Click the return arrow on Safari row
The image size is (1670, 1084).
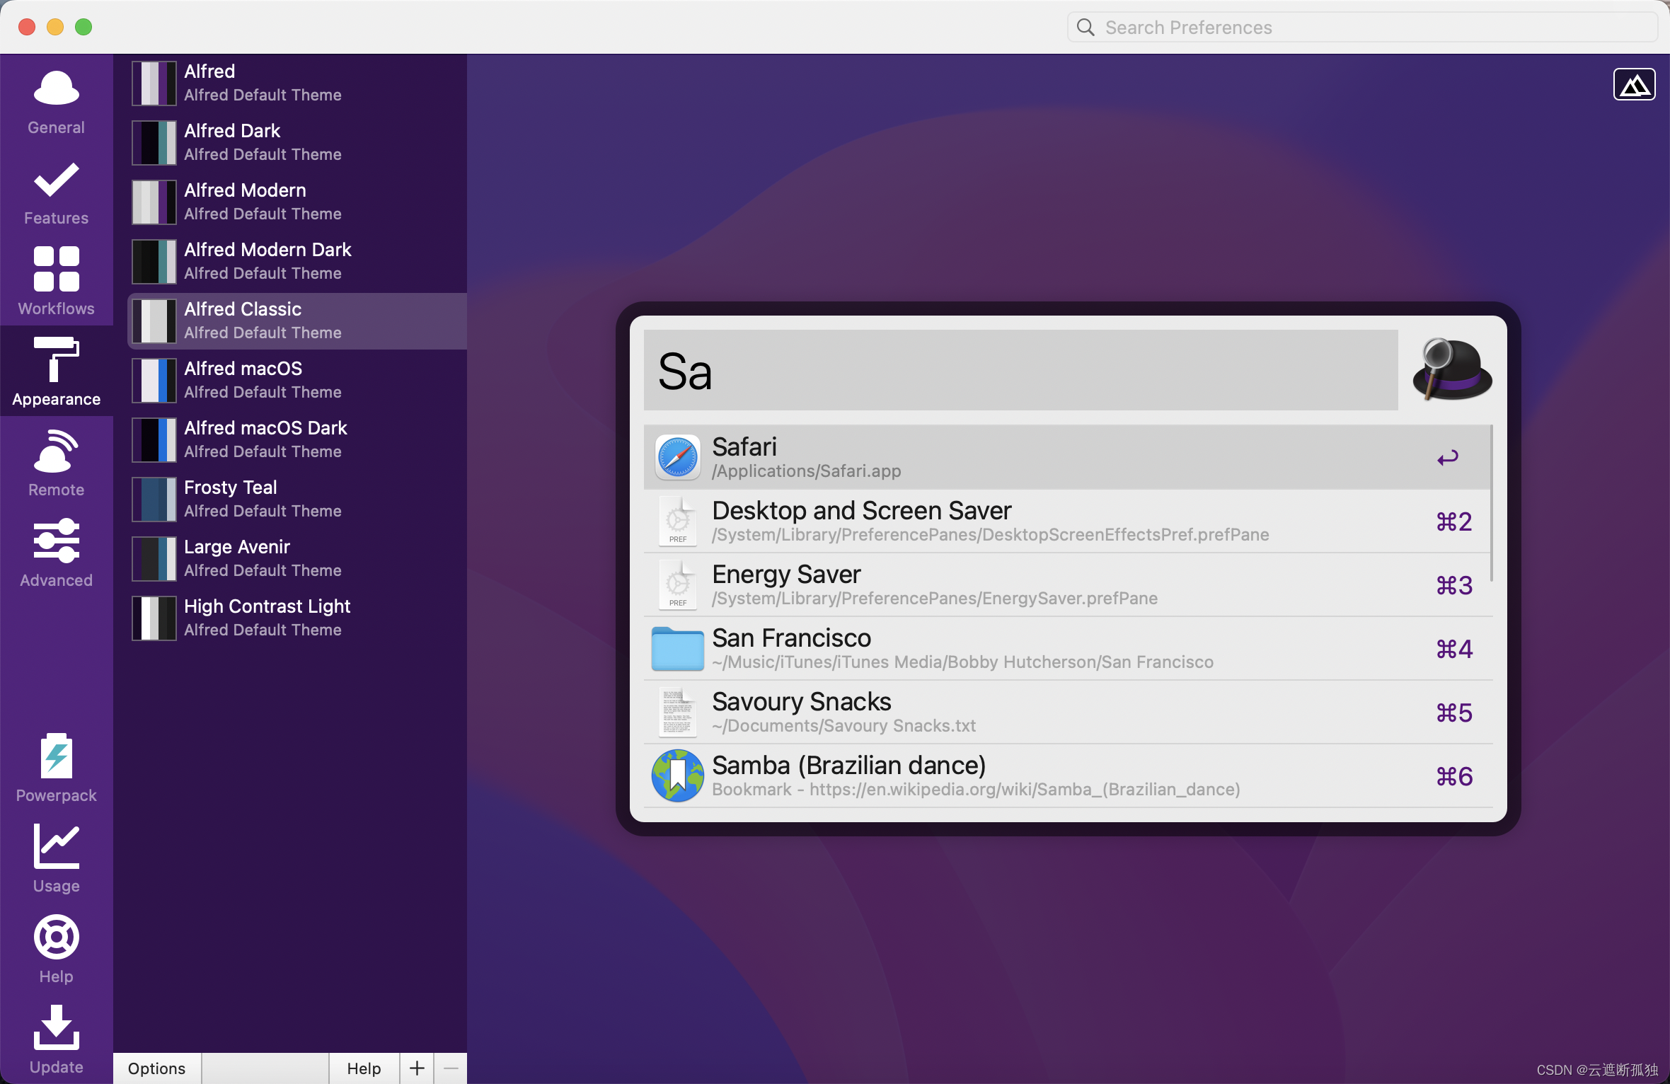click(x=1448, y=458)
